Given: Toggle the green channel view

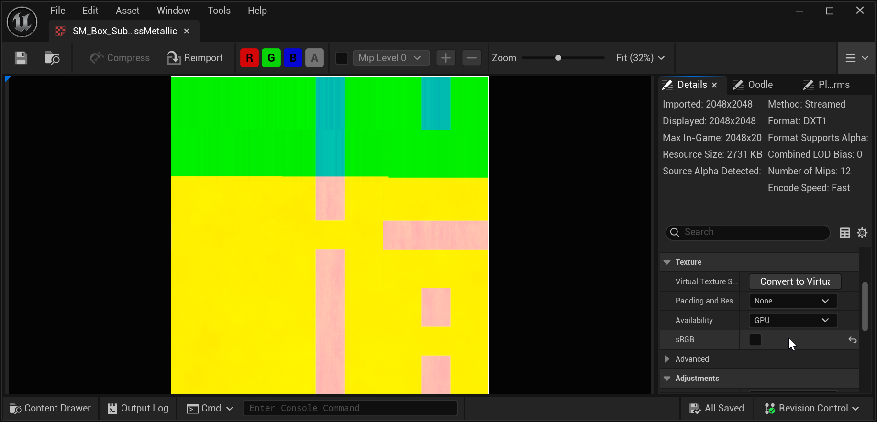Looking at the screenshot, I should pyautogui.click(x=271, y=58).
